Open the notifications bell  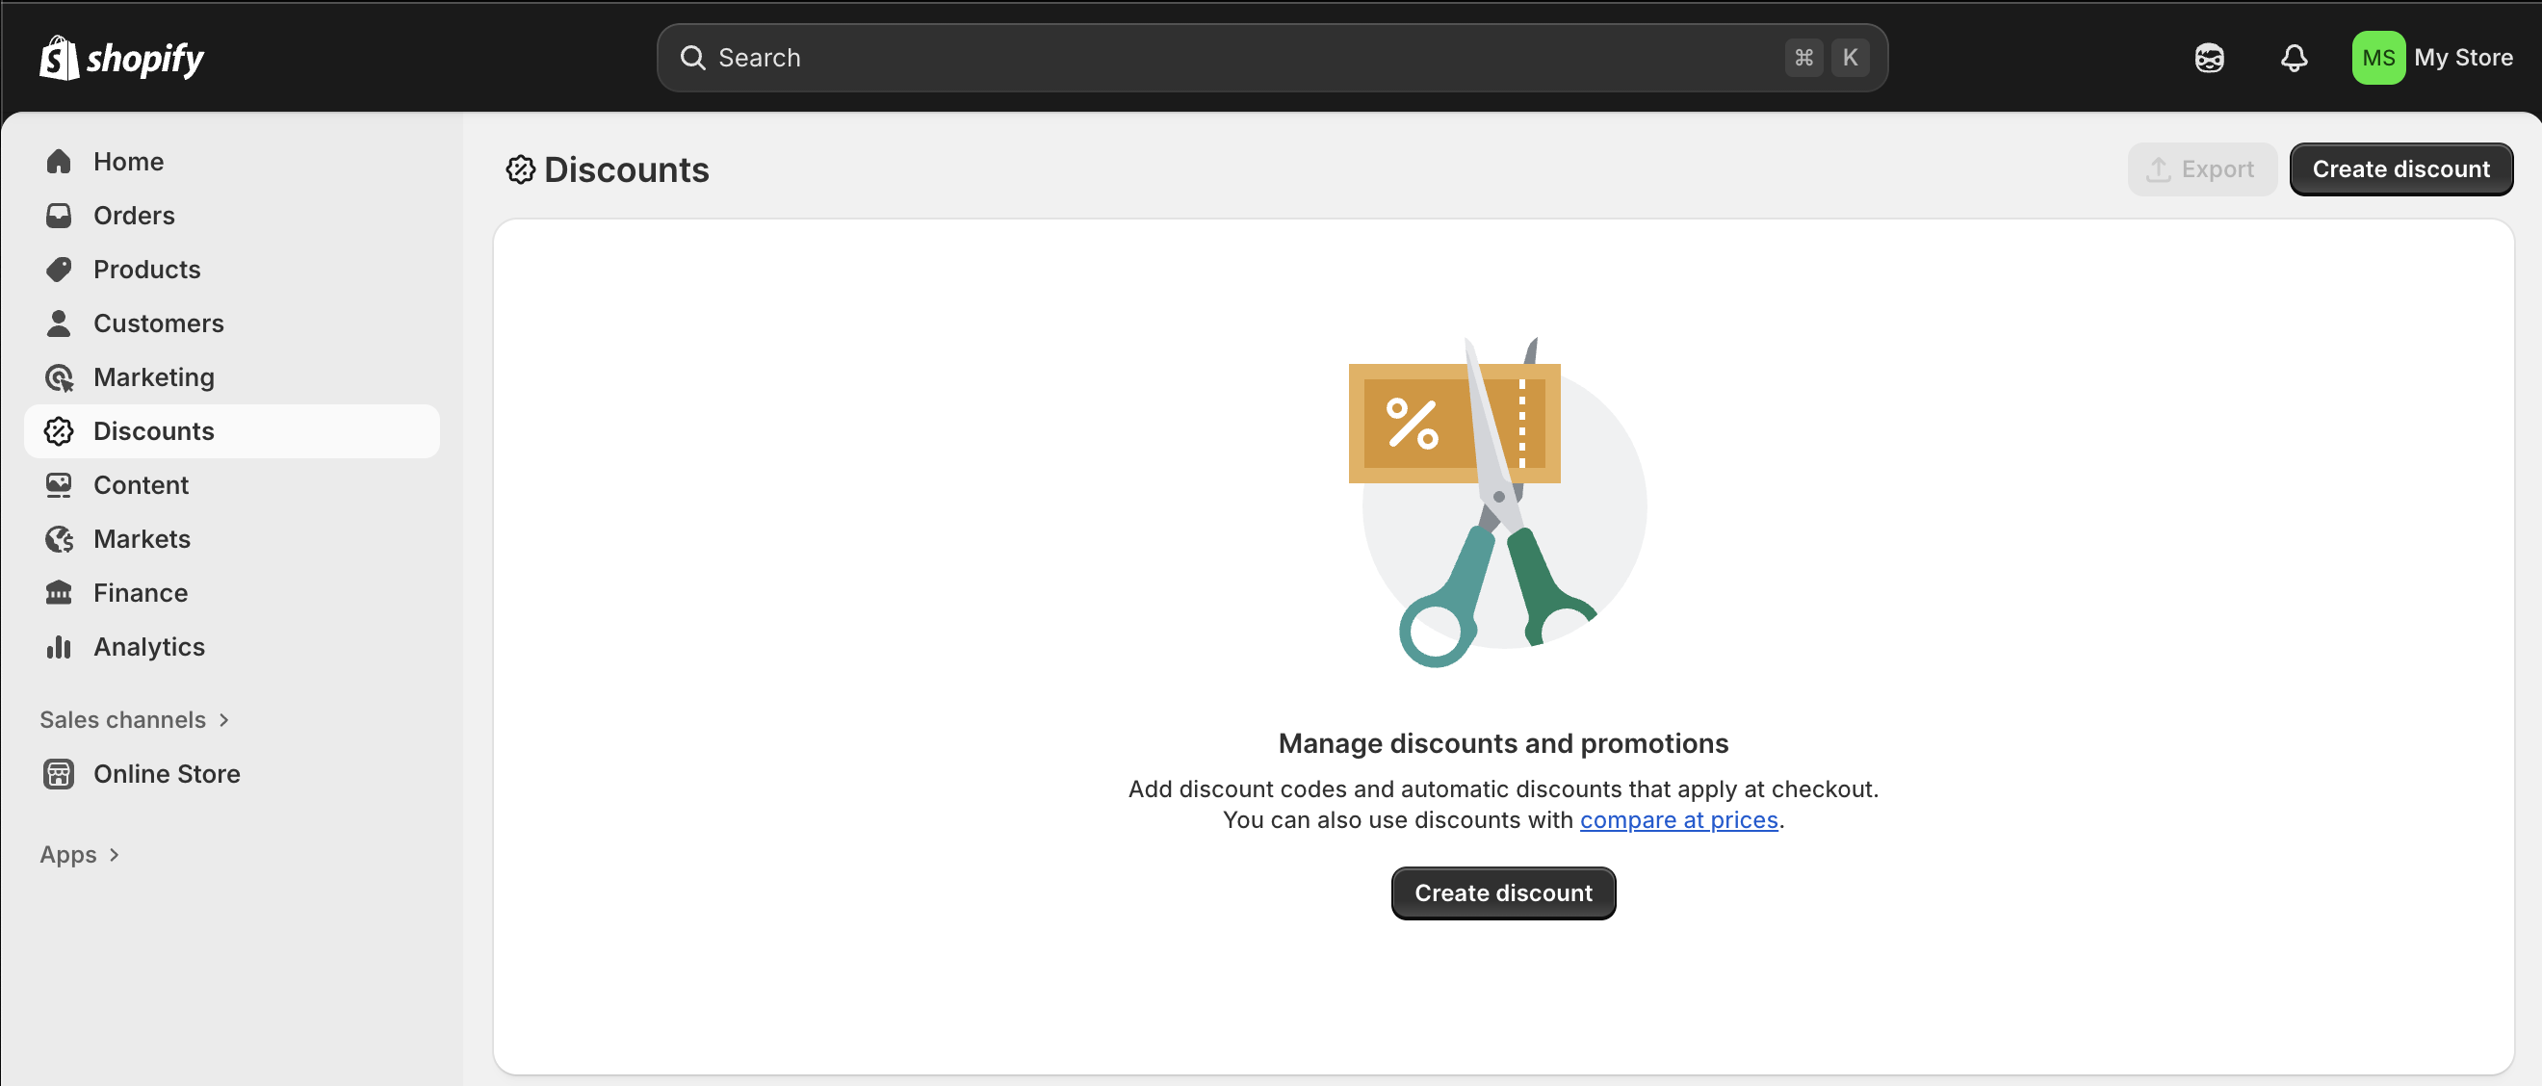tap(2295, 57)
